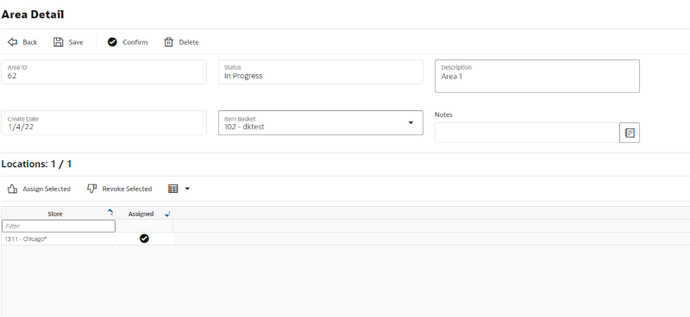Open the Notes editor icon
Image resolution: width=690 pixels, height=317 pixels.
tap(630, 133)
